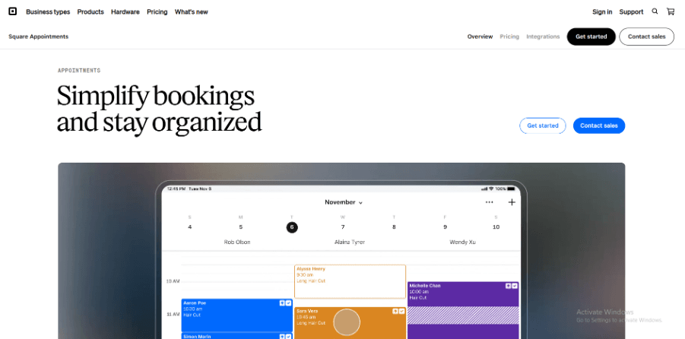Screen dimensions: 685x339
Task: Switch to Overview tab
Action: [480, 36]
